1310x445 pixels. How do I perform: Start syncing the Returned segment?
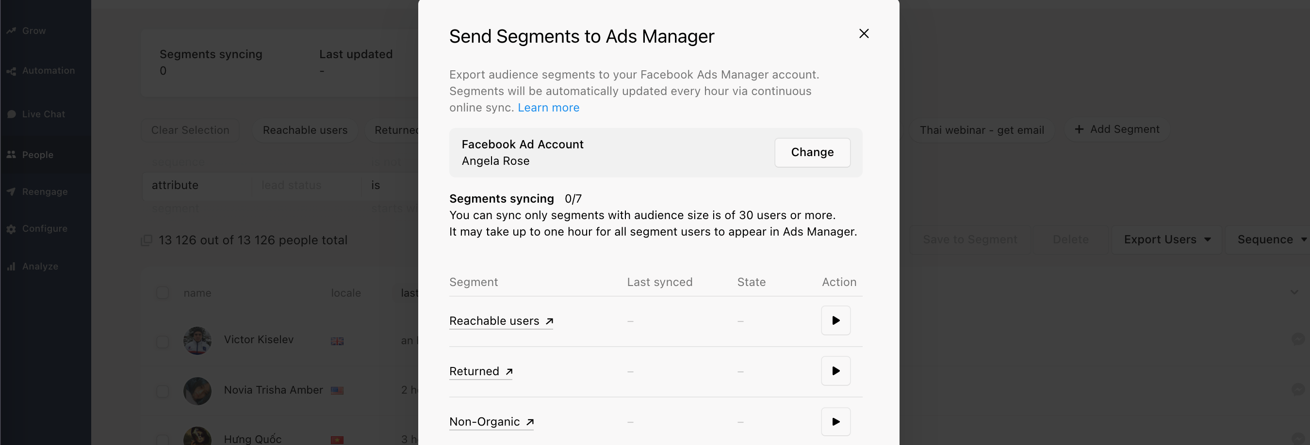(835, 371)
